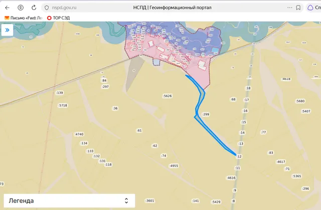This screenshot has width=321, height=210.
Task: Select parcel label :11
Action: (x=237, y=168)
